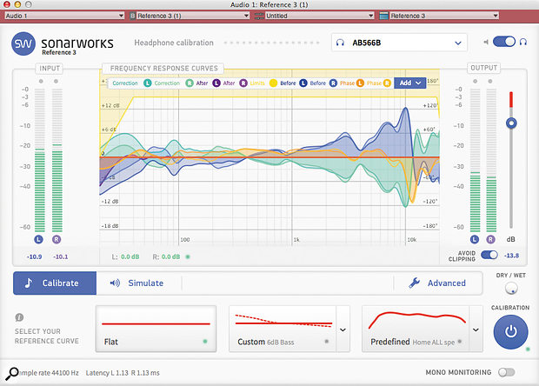
Task: Expand the Custom curve dropdown arrow
Action: [343, 329]
